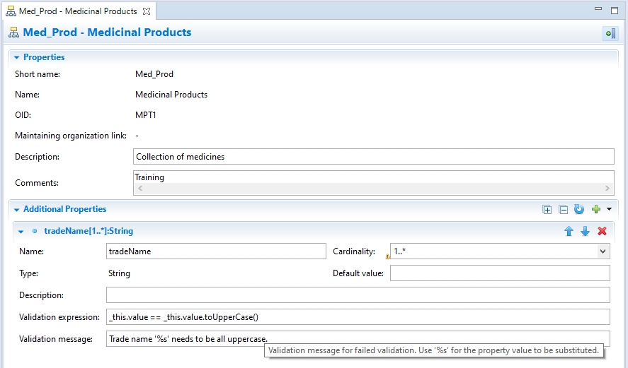Click the Comments horizontal scrollbar
Image resolution: width=628 pixels, height=368 pixels.
(x=373, y=189)
